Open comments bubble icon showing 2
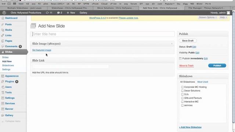 click(x=58, y=13)
